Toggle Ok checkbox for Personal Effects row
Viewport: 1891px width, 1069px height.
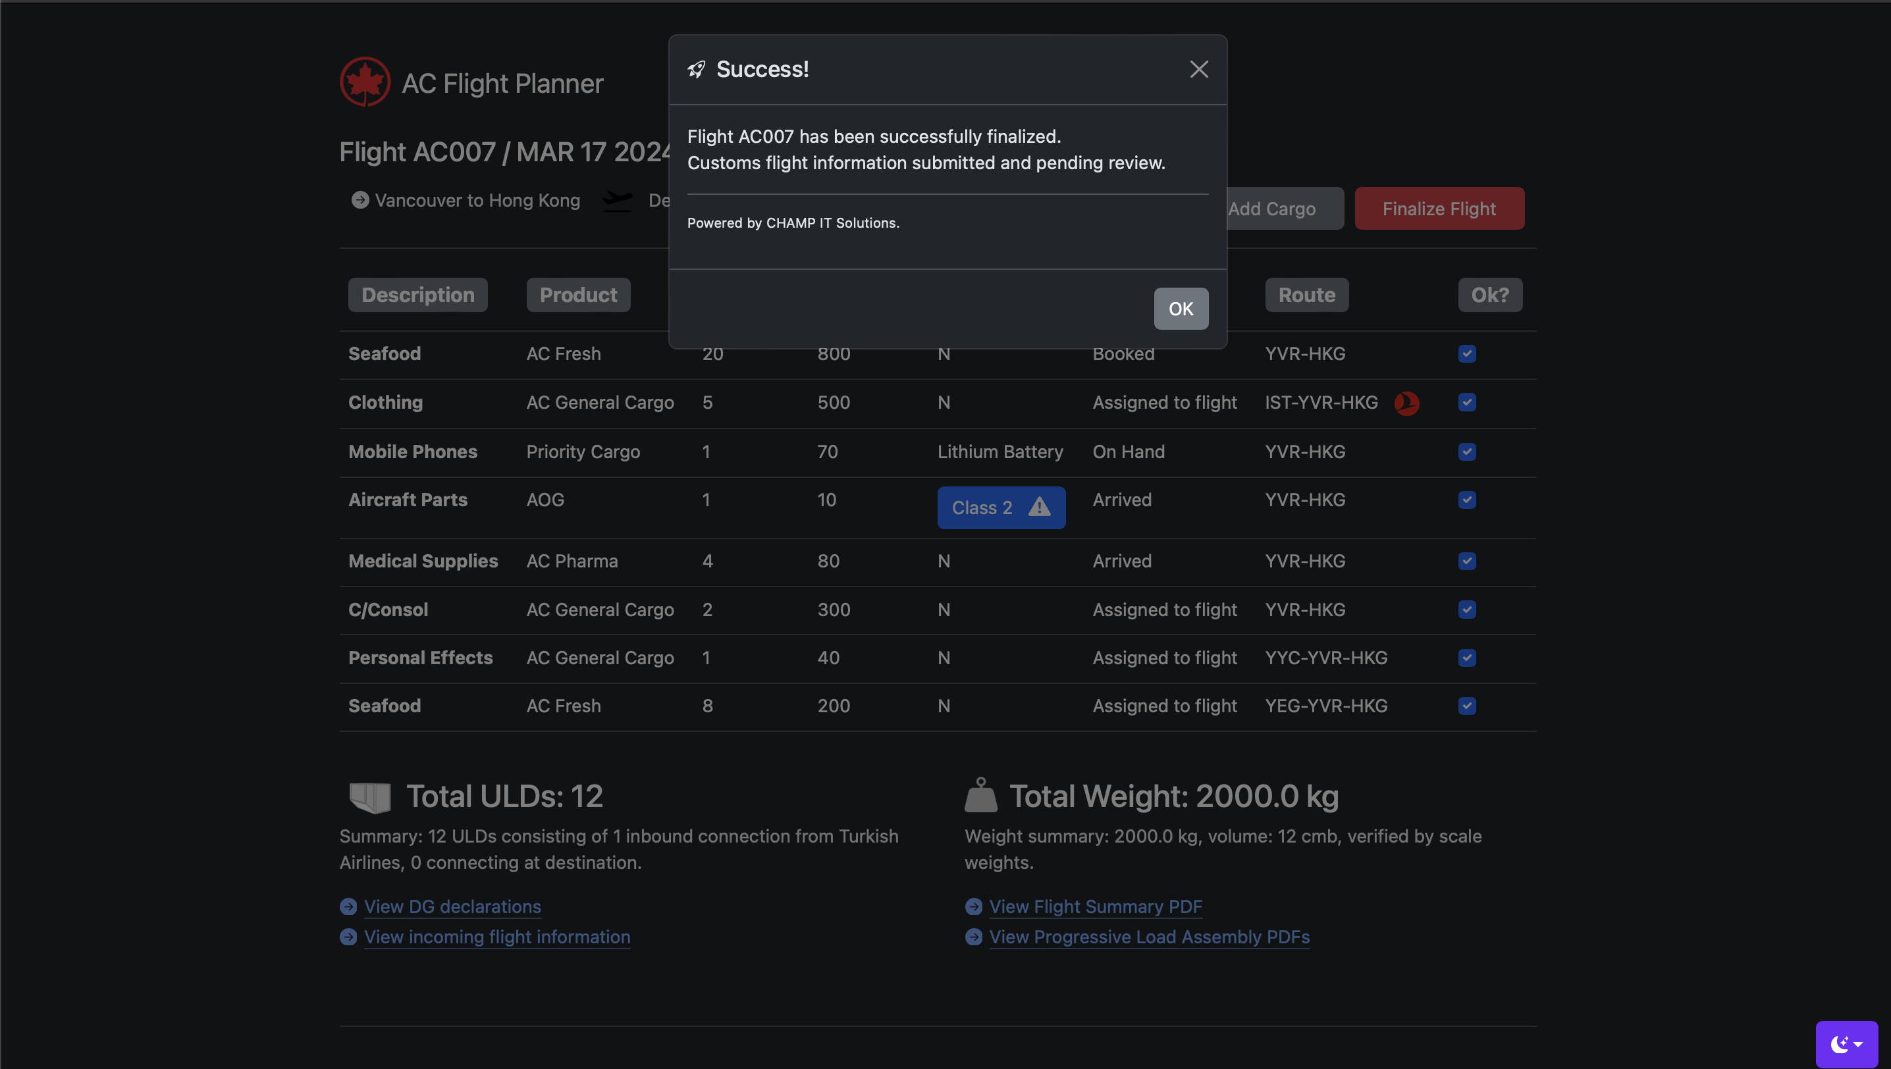point(1466,658)
